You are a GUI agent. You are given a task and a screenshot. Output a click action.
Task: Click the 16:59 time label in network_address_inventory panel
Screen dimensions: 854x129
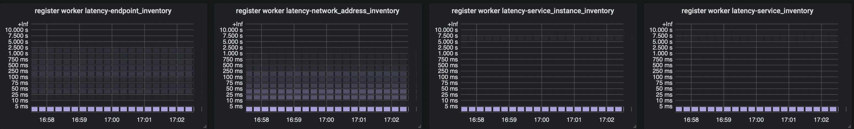click(x=294, y=120)
